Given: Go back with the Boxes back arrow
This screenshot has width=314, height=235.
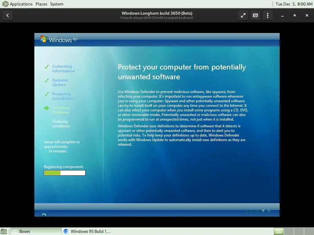Looking at the screenshot, I should click(x=7, y=15).
